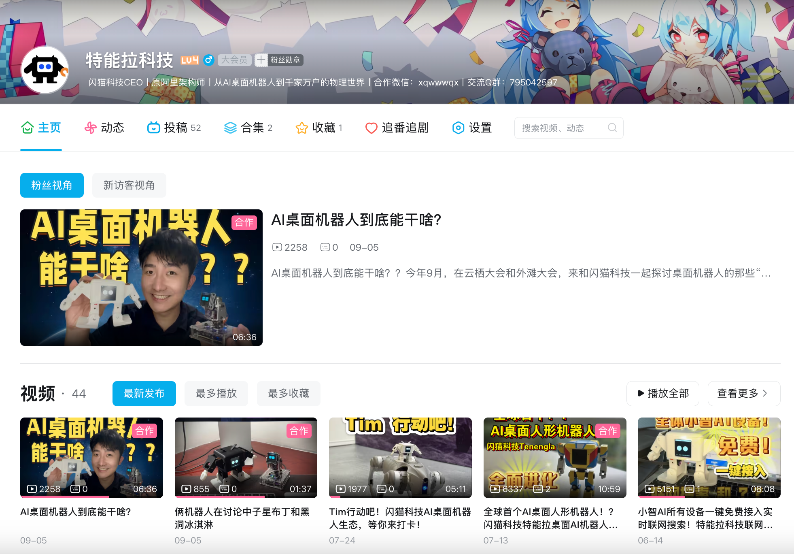
Task: Click the video count 44
Action: pos(79,394)
